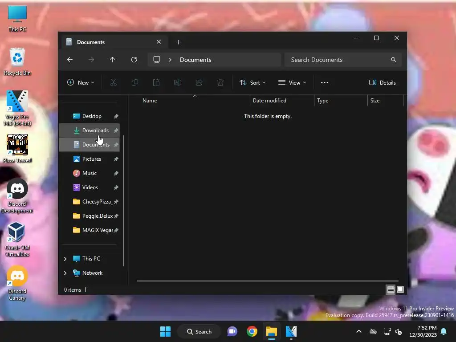Select the Discord Development desktop shortcut
This screenshot has width=456, height=342.
point(17,196)
